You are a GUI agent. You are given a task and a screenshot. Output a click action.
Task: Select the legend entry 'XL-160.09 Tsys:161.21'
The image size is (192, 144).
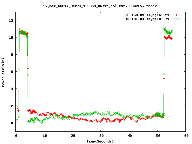(147, 15)
